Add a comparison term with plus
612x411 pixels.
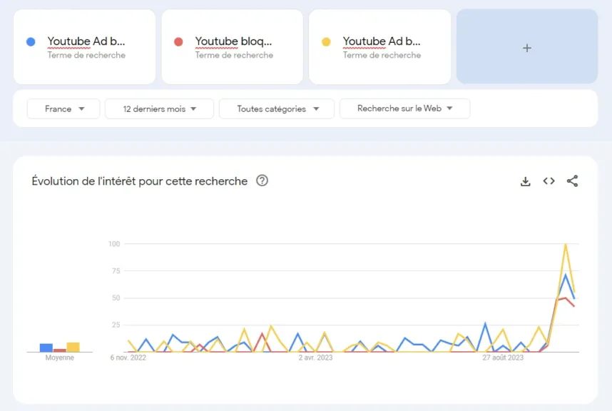[x=527, y=47]
